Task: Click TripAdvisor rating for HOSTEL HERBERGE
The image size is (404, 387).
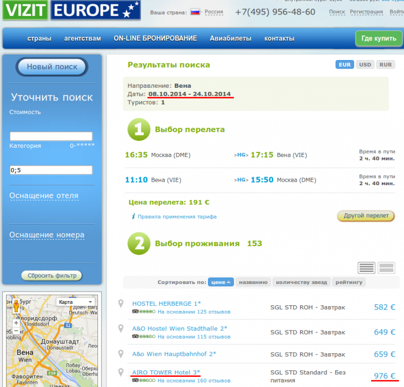Action: (x=144, y=311)
